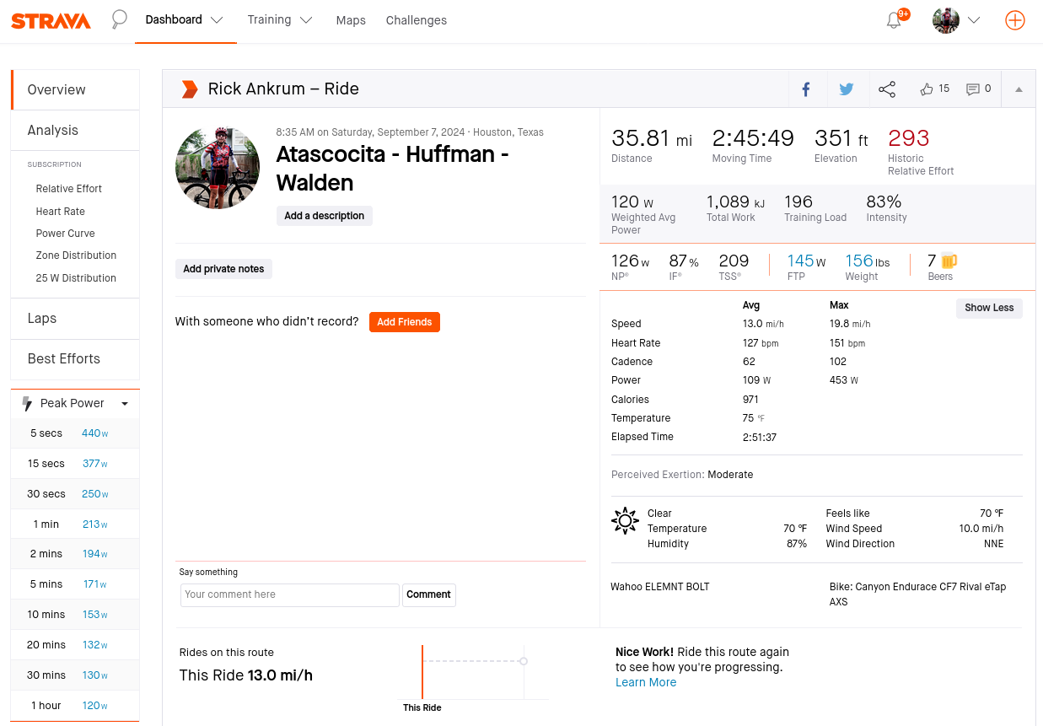Select the 1 min 213 W row
1043x726 pixels.
(x=75, y=524)
